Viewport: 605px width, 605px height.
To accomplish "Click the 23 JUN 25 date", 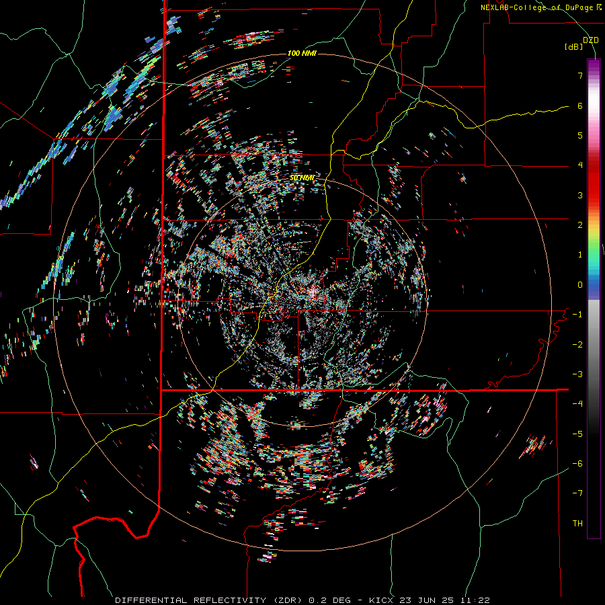I will tap(426, 600).
